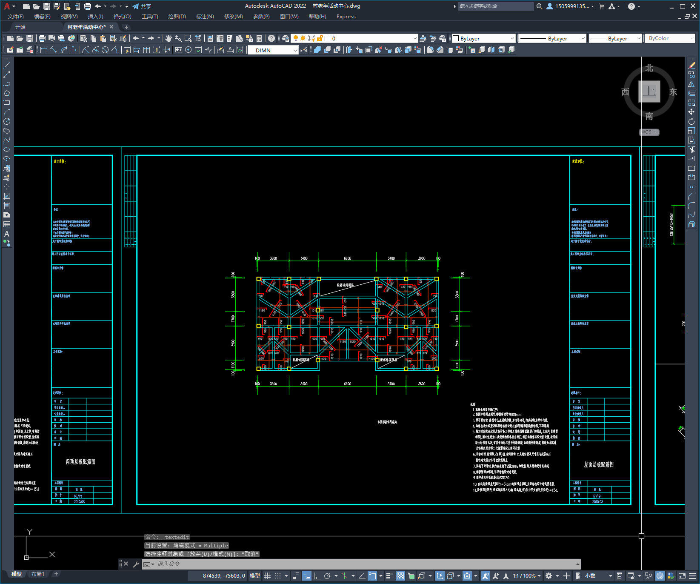Toggle Snap mode in status bar
700x584 pixels.
(278, 576)
